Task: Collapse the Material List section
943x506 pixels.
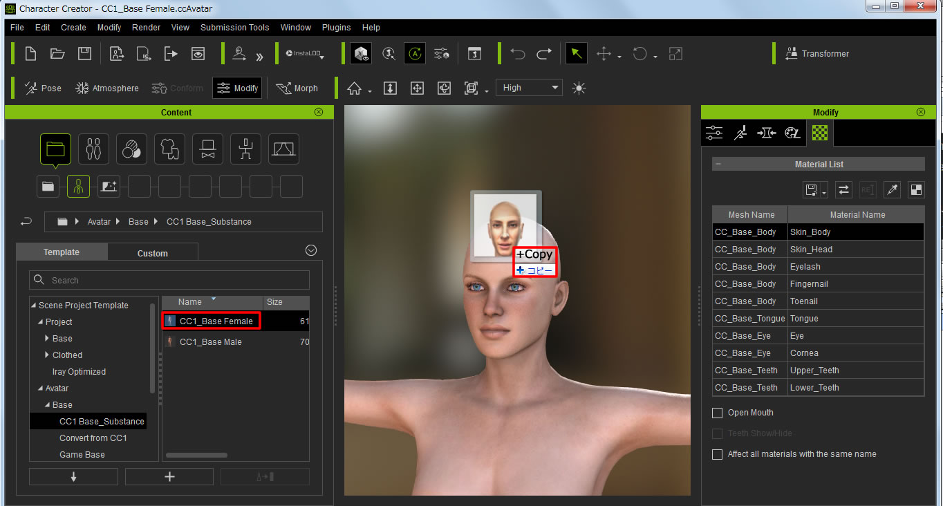Action: click(718, 165)
